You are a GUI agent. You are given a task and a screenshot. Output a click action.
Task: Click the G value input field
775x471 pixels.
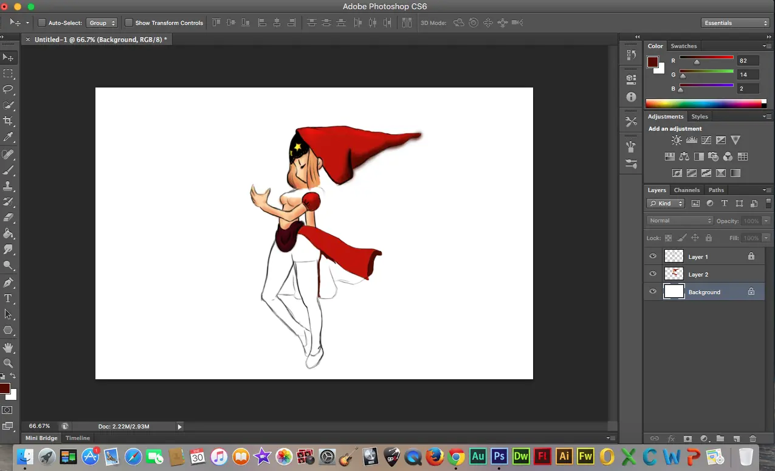click(x=748, y=75)
